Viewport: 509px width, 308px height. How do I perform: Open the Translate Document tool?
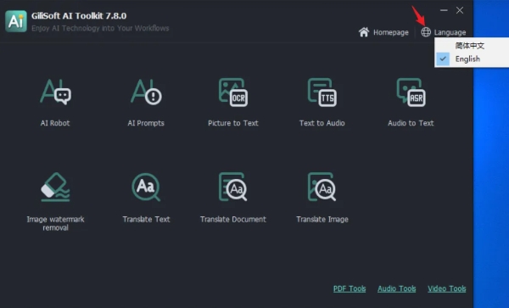(233, 198)
